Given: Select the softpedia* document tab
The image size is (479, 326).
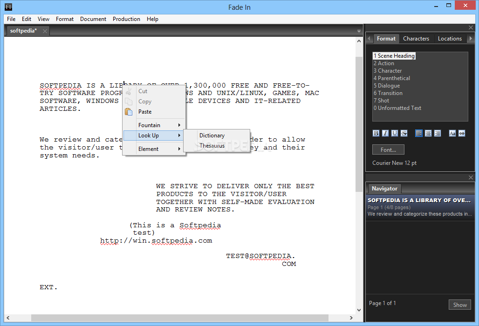Looking at the screenshot, I should tap(23, 31).
